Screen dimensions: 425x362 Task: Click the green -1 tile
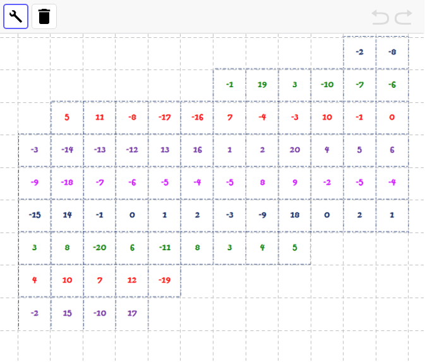click(230, 85)
